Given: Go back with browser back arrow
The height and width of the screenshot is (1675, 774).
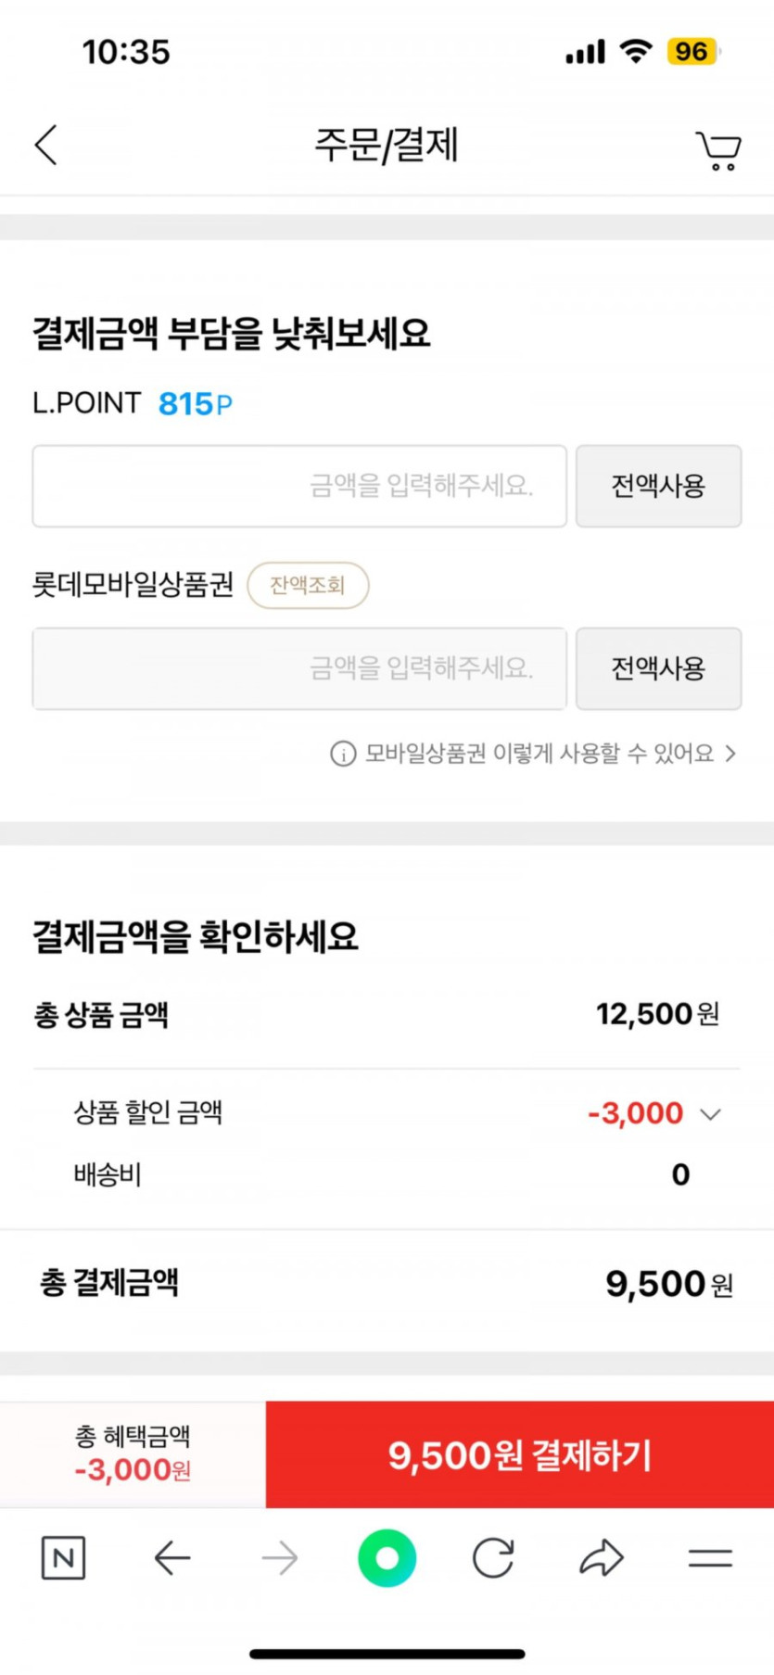Looking at the screenshot, I should click(x=172, y=1558).
